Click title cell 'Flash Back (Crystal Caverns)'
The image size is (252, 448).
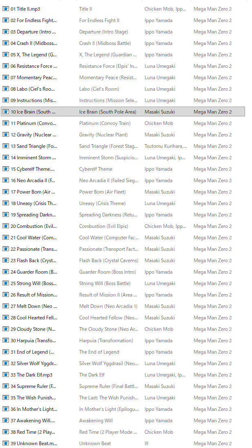[x=109, y=260]
